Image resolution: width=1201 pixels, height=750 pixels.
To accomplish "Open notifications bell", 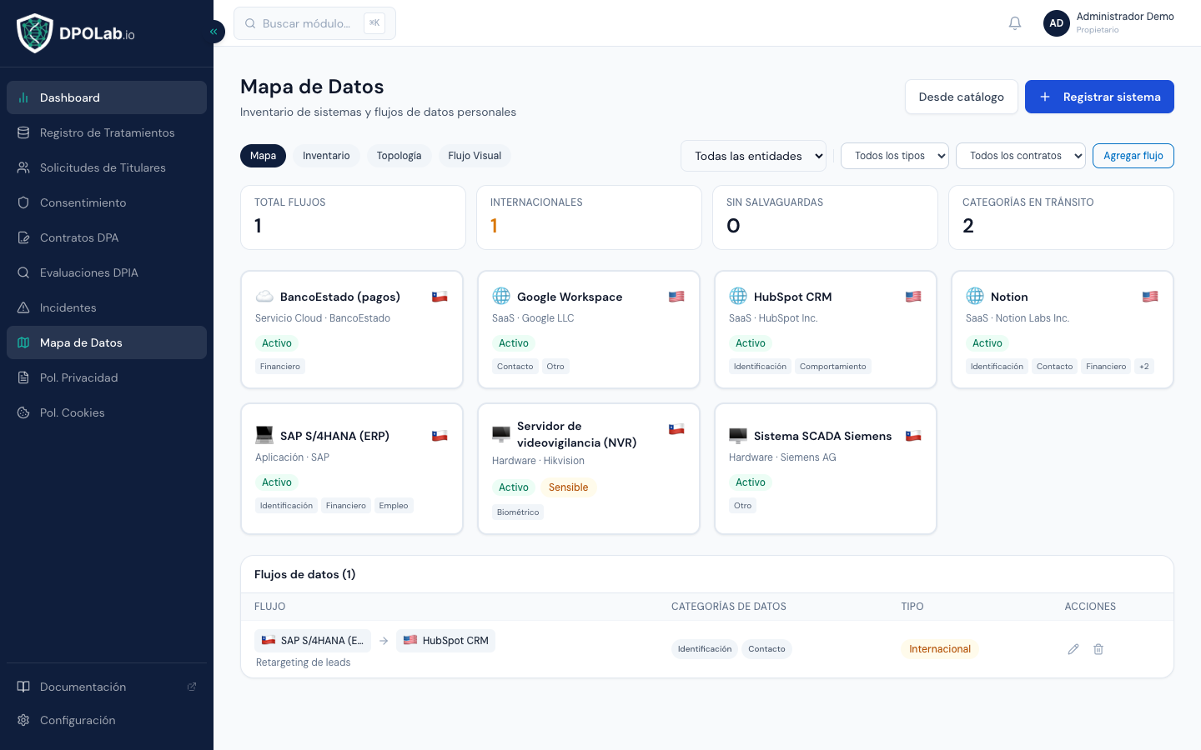I will tap(1015, 23).
